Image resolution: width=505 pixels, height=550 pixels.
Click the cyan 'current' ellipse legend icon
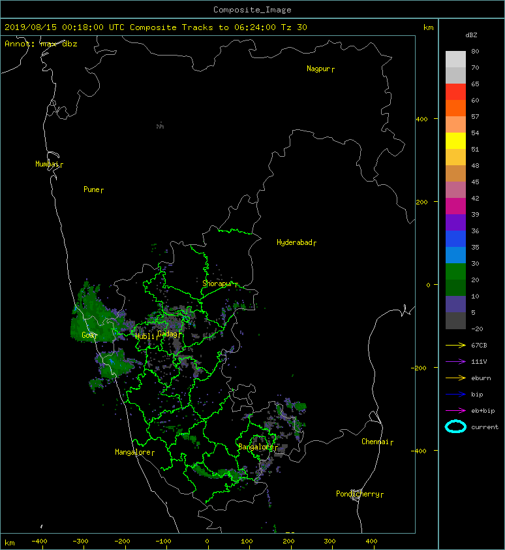pos(455,427)
